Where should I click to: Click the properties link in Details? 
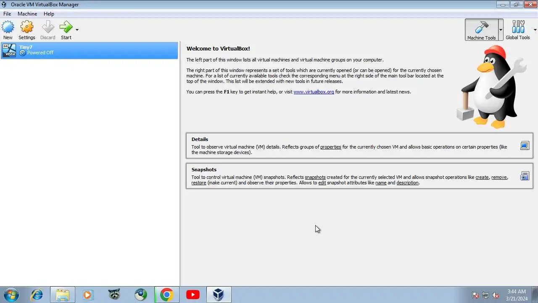[x=331, y=147]
